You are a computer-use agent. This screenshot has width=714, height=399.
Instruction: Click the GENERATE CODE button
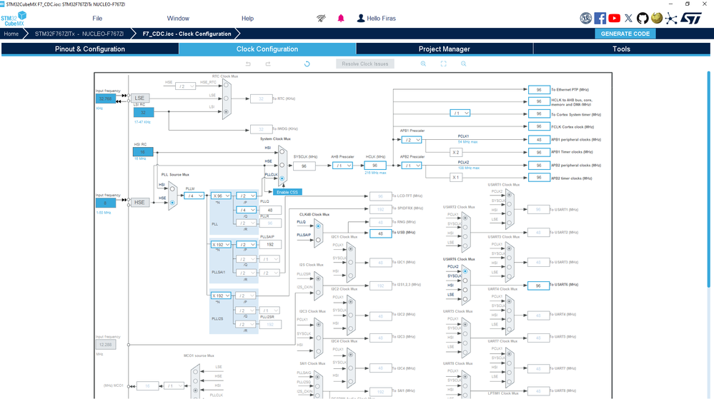click(x=625, y=34)
